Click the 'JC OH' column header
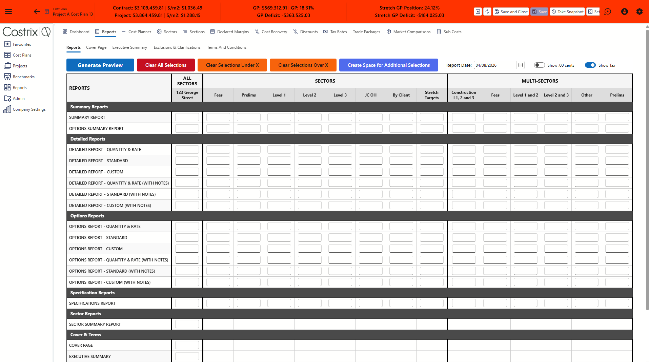 [371, 95]
